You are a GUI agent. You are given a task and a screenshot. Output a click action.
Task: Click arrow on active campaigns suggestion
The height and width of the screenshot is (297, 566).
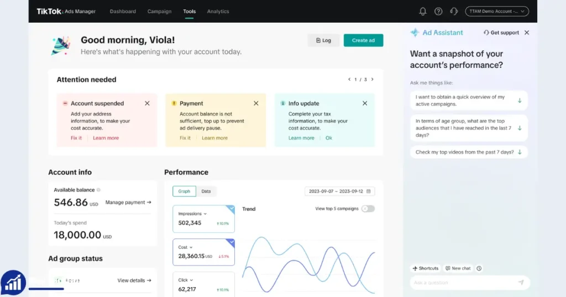(520, 100)
